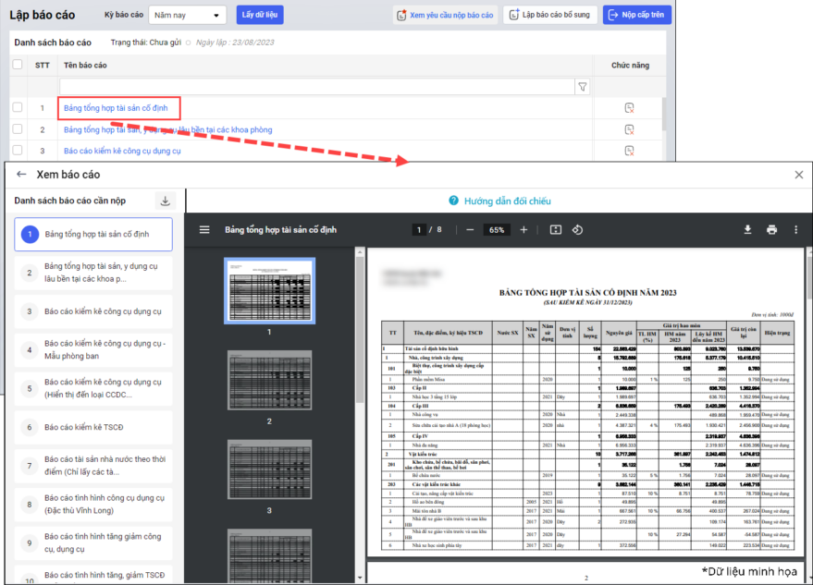Check the box for report row 1
813x585 pixels.
[18, 108]
